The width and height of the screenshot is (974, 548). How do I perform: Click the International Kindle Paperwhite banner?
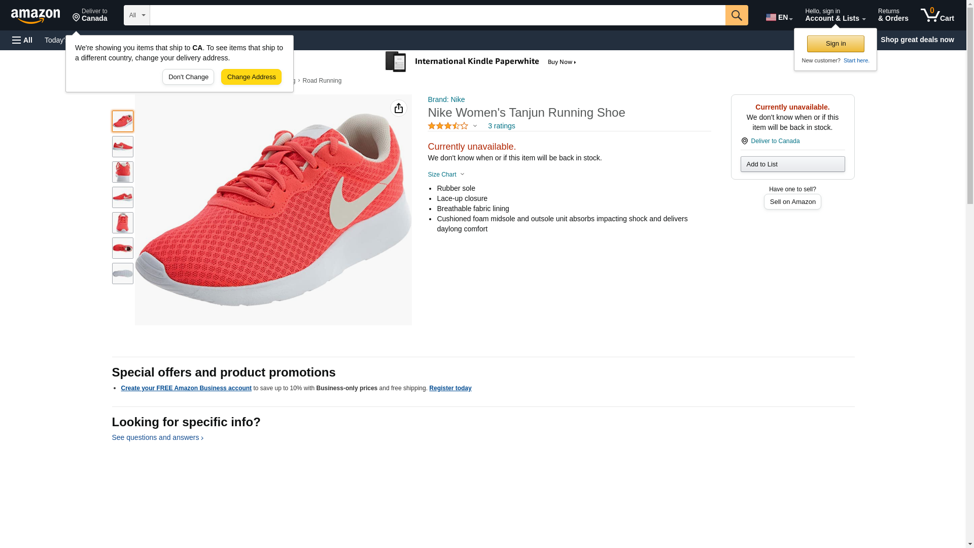(481, 62)
